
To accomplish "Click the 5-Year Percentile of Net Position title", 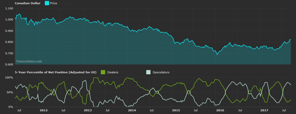I will [55, 72].
